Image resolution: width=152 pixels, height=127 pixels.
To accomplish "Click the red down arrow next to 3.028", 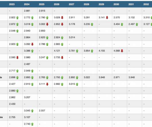I will click(x=62, y=18).
